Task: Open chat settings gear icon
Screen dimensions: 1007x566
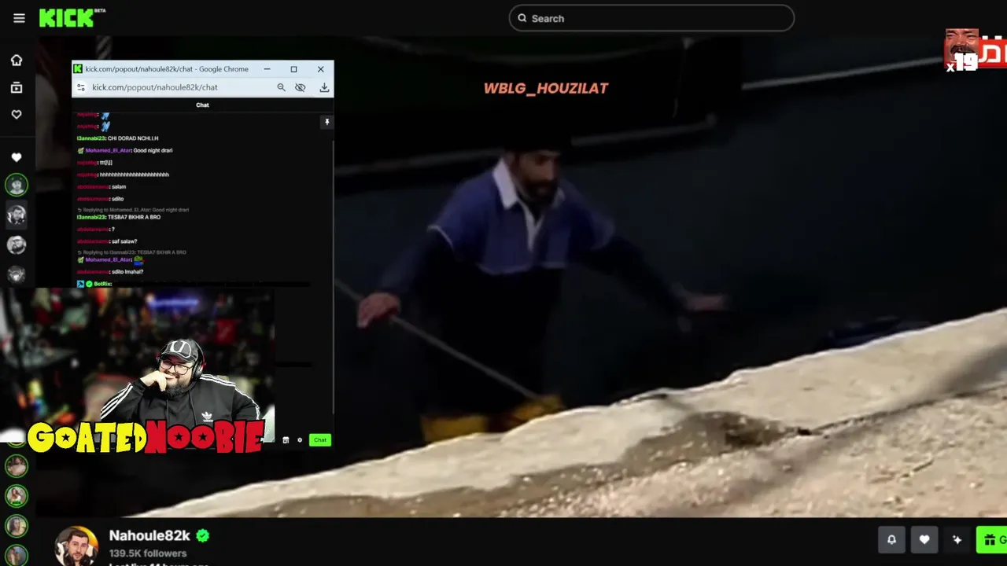Action: pos(300,440)
